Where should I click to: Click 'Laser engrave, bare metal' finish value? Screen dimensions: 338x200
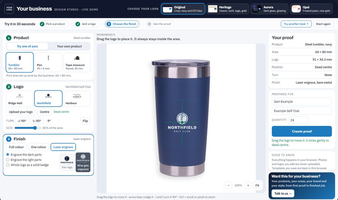(314, 83)
